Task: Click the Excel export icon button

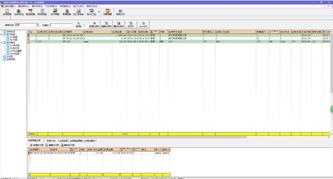Action: pos(143,25)
